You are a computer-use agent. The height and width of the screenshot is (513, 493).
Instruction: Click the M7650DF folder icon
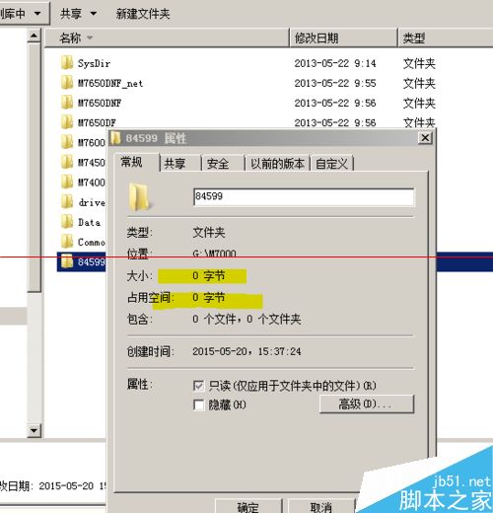[x=67, y=122]
